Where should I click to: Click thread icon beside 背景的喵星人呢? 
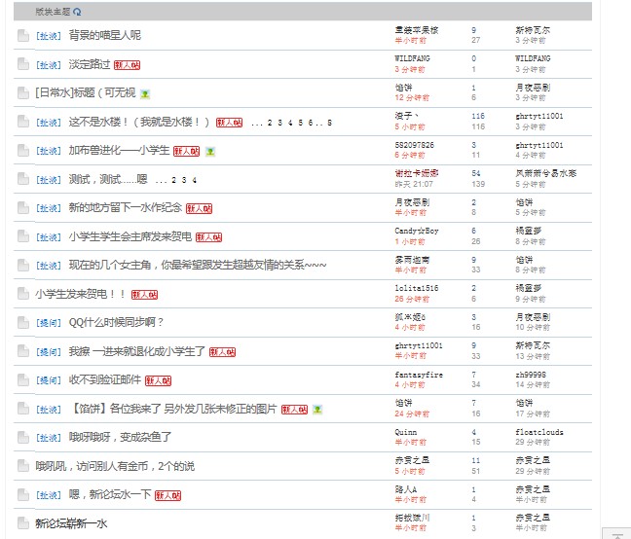(23, 35)
